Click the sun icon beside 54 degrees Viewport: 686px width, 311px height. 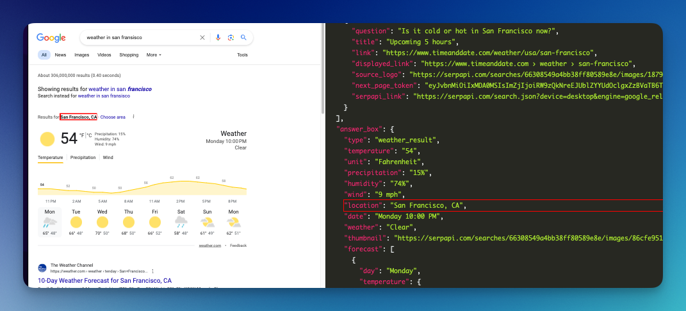[x=47, y=139]
